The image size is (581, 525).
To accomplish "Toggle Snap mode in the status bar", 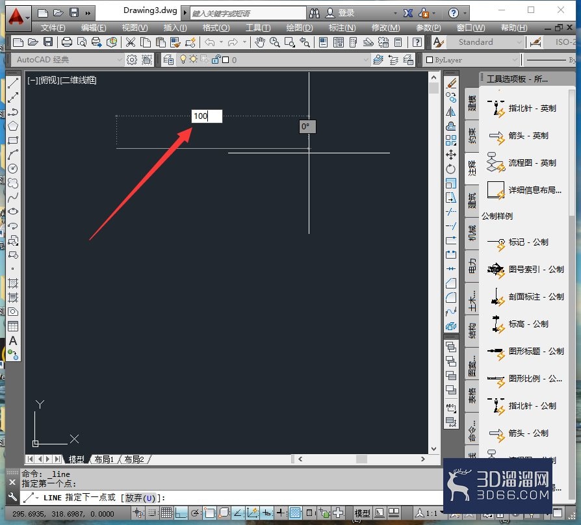I will tap(152, 513).
